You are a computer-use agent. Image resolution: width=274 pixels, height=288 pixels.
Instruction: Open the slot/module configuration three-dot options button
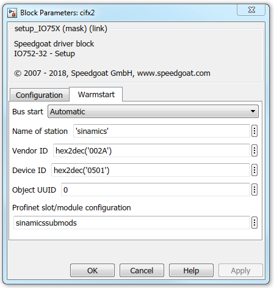[x=254, y=223]
